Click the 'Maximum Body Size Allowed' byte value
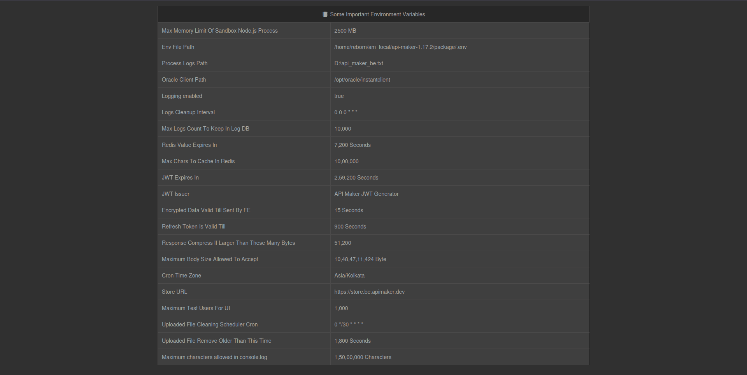This screenshot has height=375, width=747. [360, 259]
